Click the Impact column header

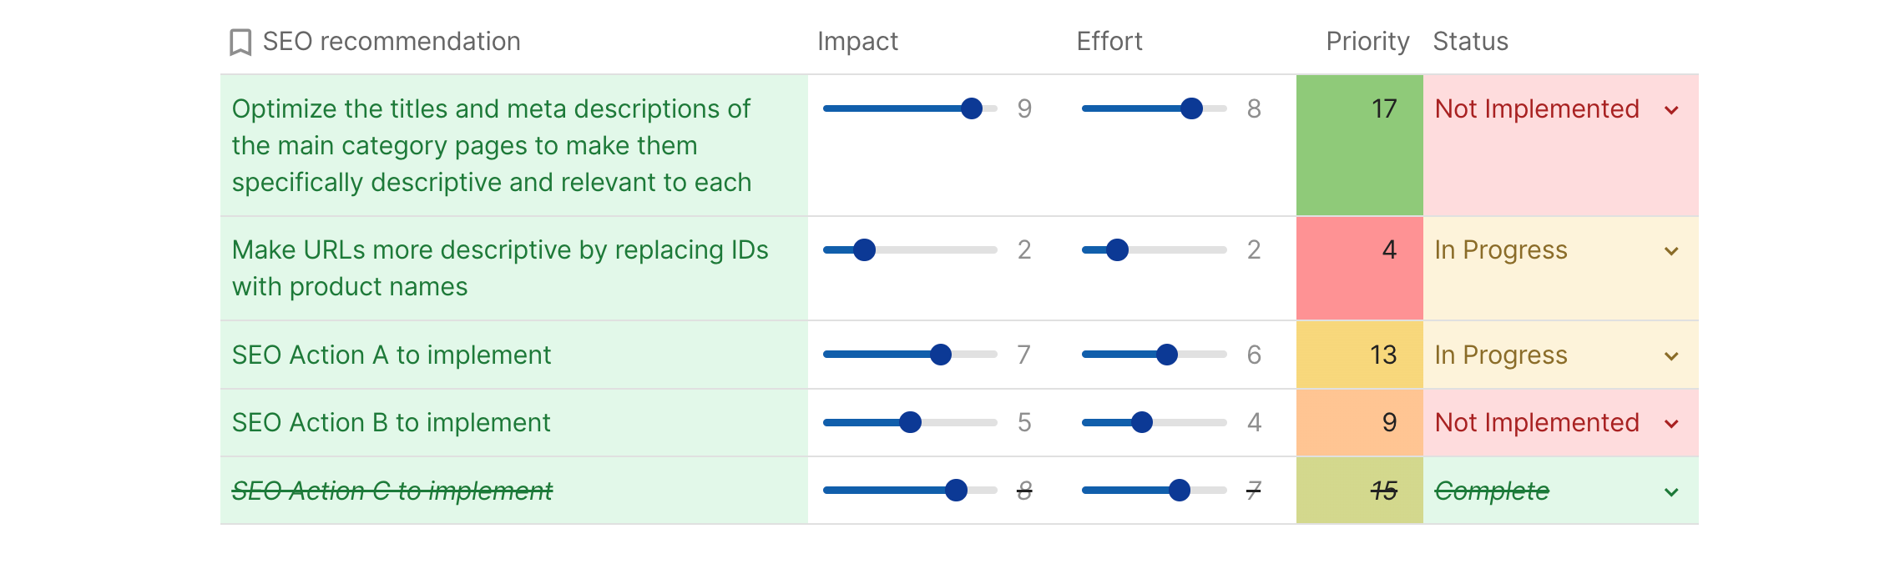coord(857,42)
